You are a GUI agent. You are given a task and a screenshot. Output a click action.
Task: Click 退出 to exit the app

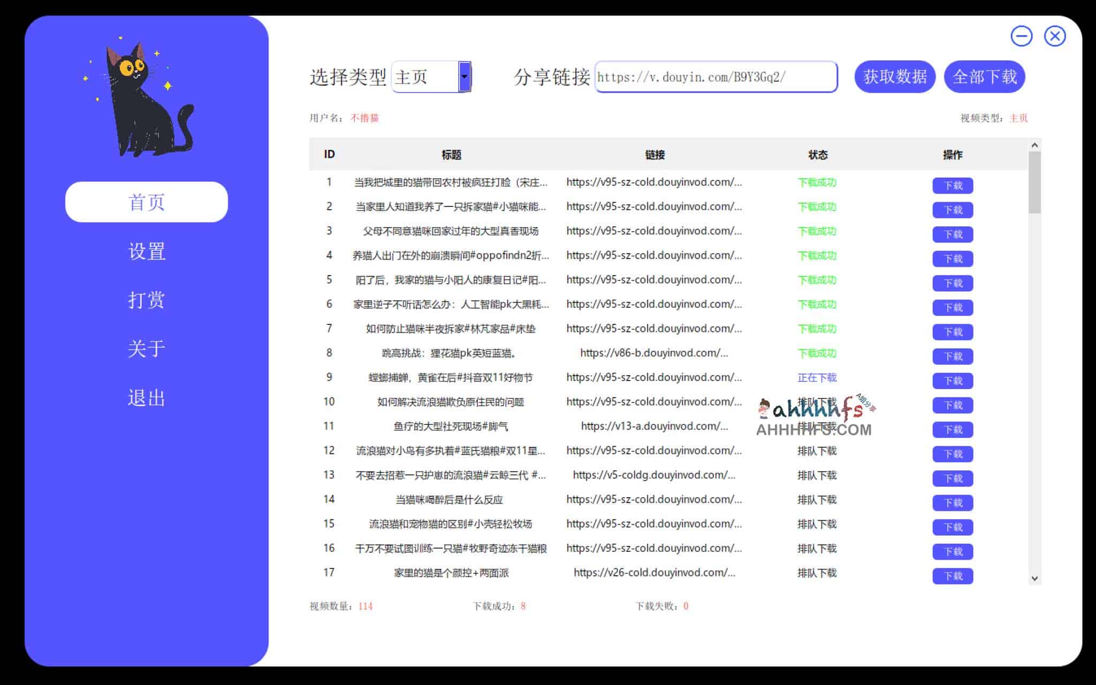coord(146,397)
